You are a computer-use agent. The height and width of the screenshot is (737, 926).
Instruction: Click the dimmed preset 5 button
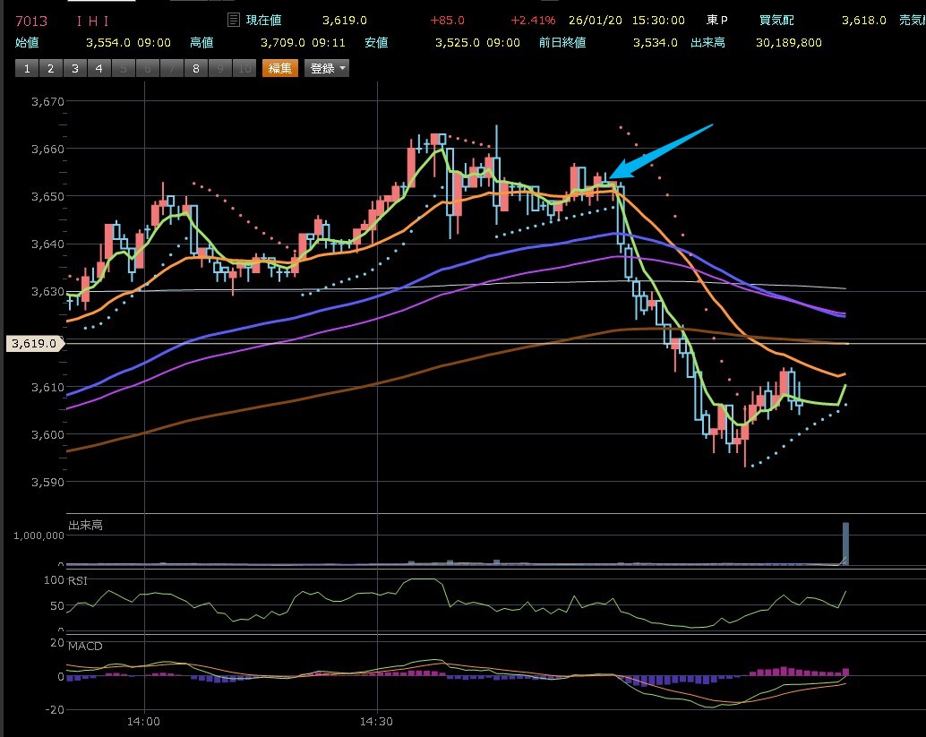(123, 68)
